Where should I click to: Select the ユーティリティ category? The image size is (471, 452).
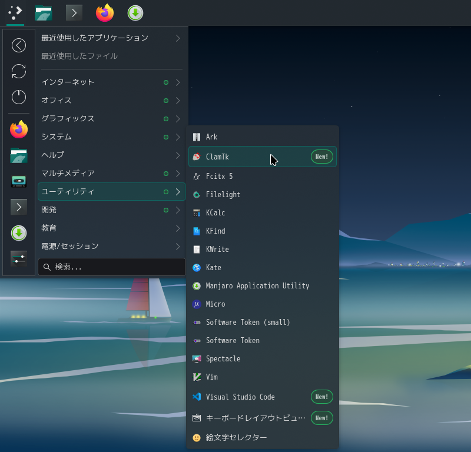click(112, 192)
